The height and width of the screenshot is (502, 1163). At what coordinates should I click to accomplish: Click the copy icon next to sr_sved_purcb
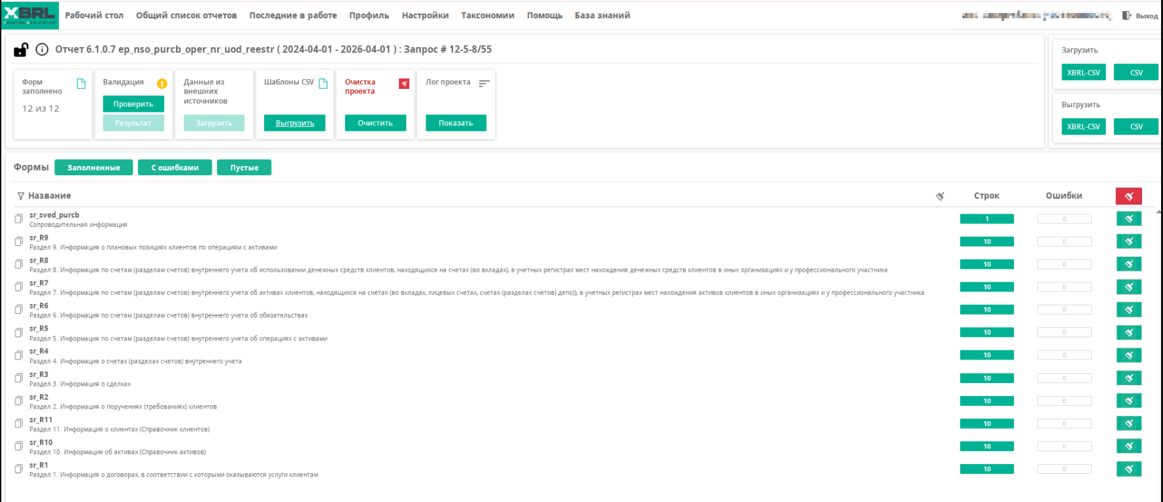pyautogui.click(x=19, y=219)
